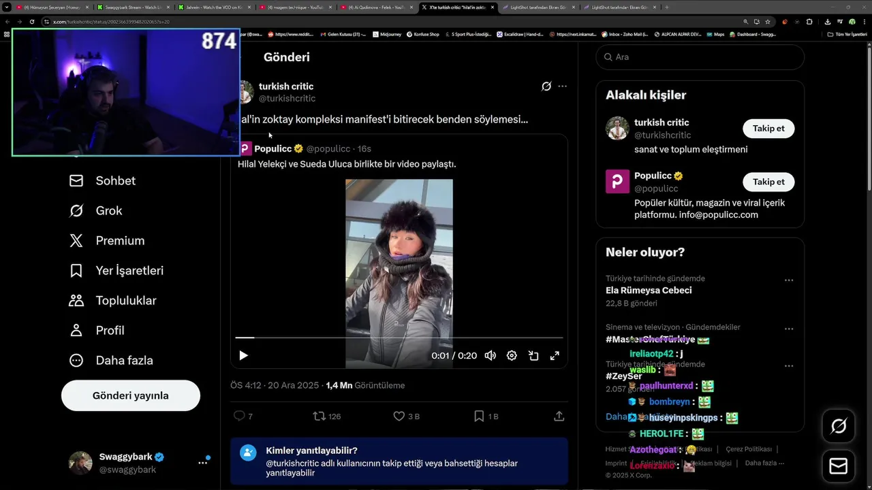Open Topluluklar communities page

[x=112, y=300]
